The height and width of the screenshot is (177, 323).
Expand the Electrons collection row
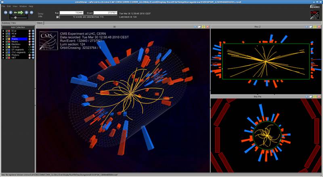[3, 44]
